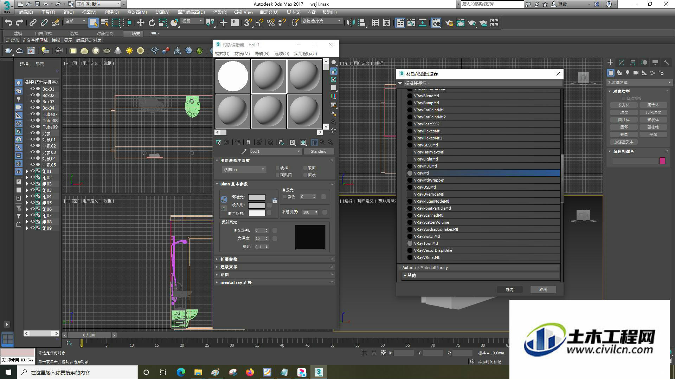Open the 工作区: 默认 workspace dropdown
This screenshot has width=675, height=380.
click(x=98, y=4)
